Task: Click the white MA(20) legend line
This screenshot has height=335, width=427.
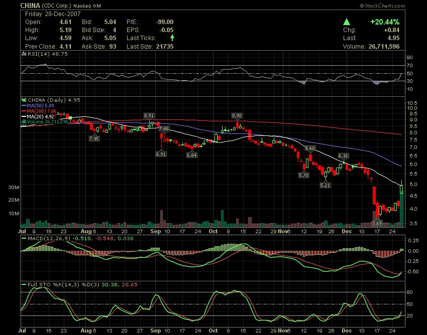Action: pos(24,117)
